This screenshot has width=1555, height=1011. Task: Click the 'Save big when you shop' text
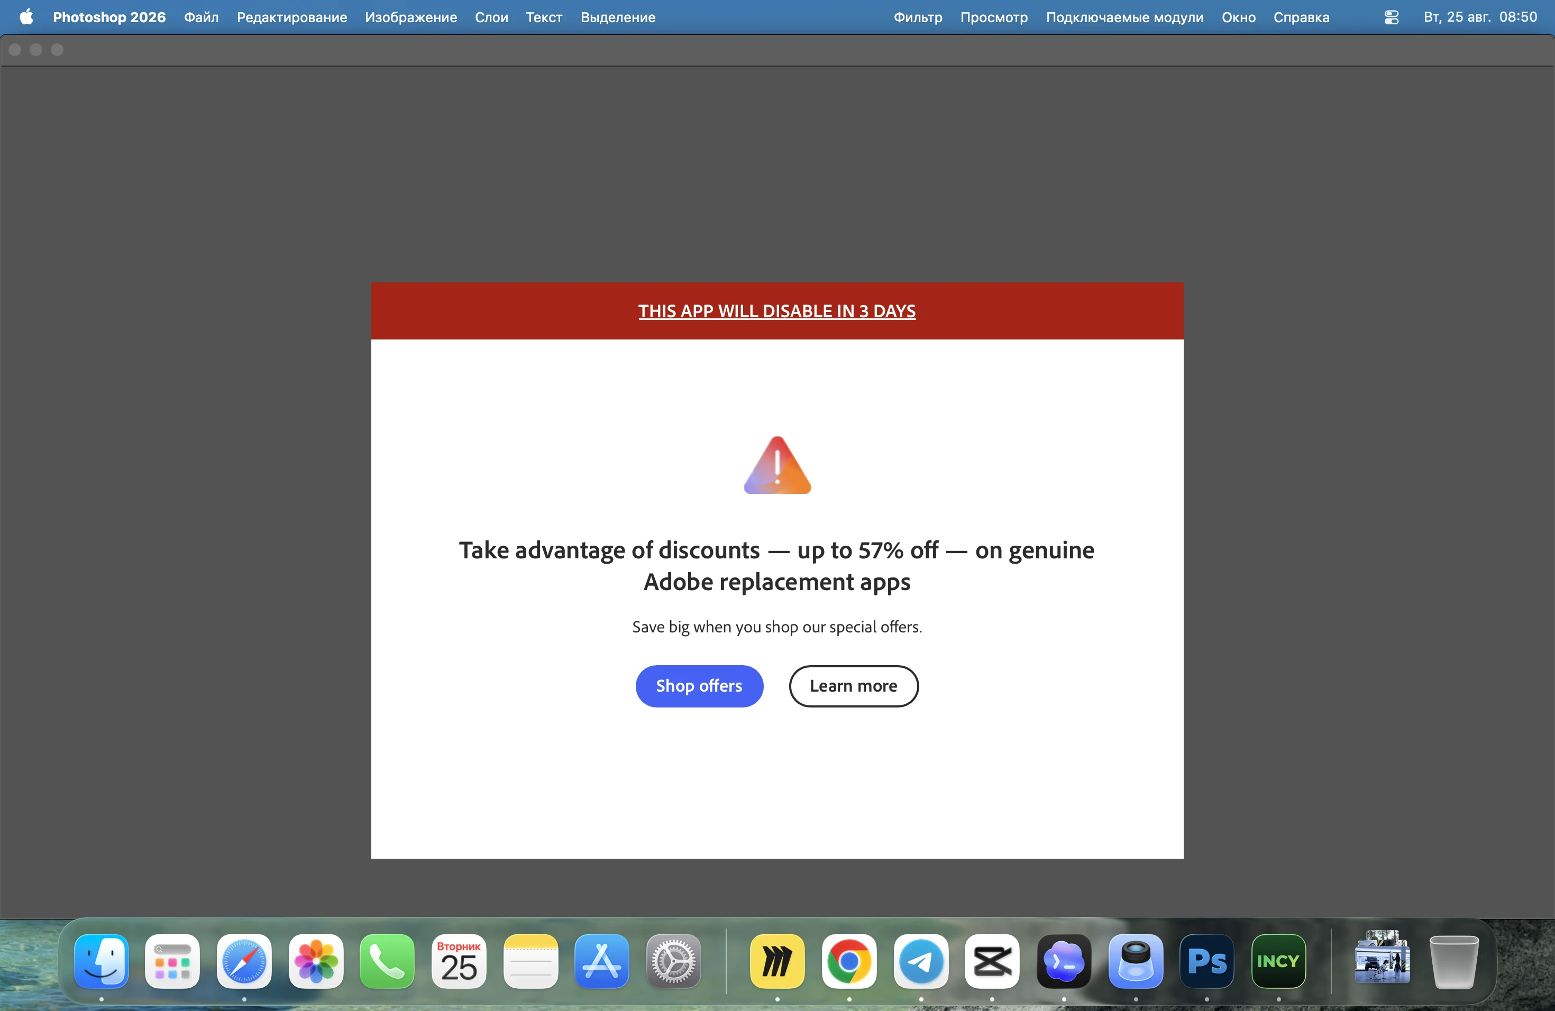tap(777, 627)
